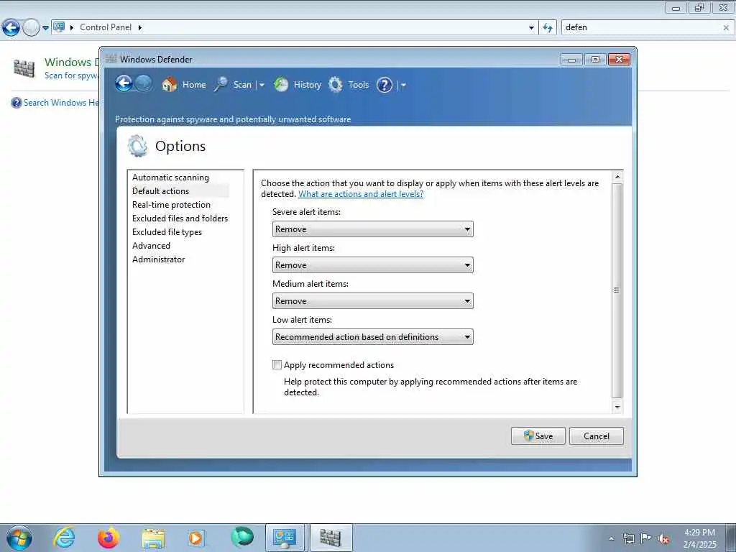Open Action Center flag icon
This screenshot has width=736, height=552.
pyautogui.click(x=646, y=538)
